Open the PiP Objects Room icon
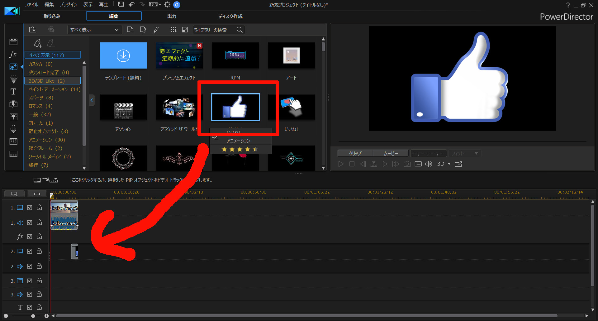The height and width of the screenshot is (321, 598). (x=13, y=67)
